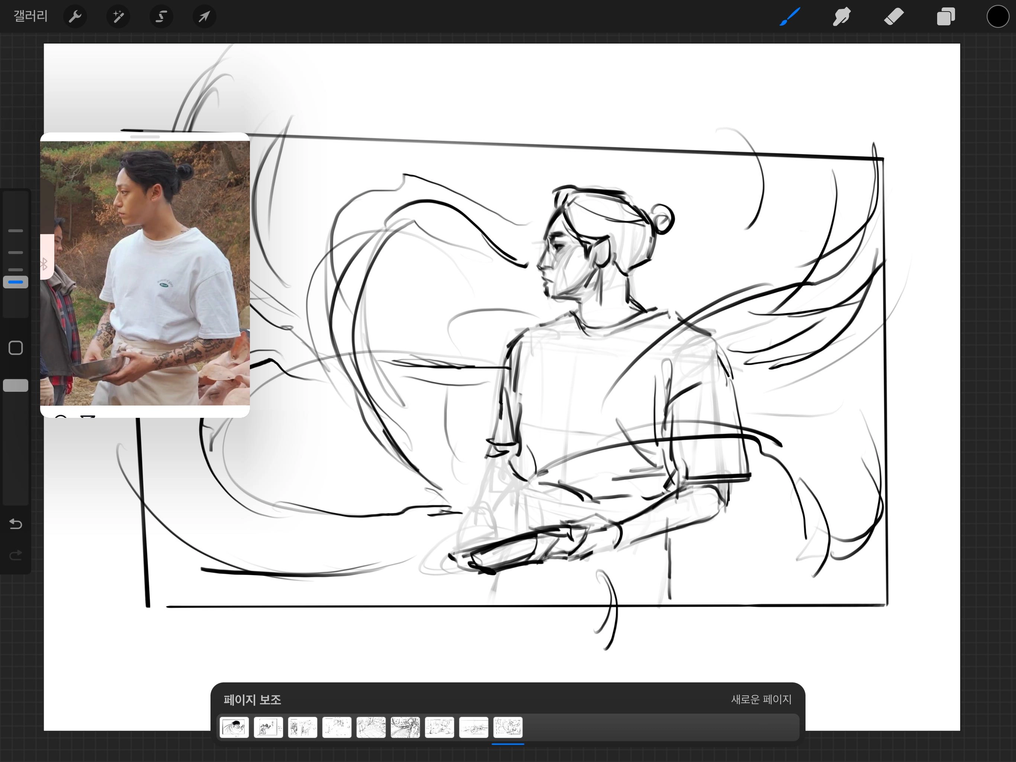
Task: Open the fifth page thumbnail
Action: click(x=371, y=727)
